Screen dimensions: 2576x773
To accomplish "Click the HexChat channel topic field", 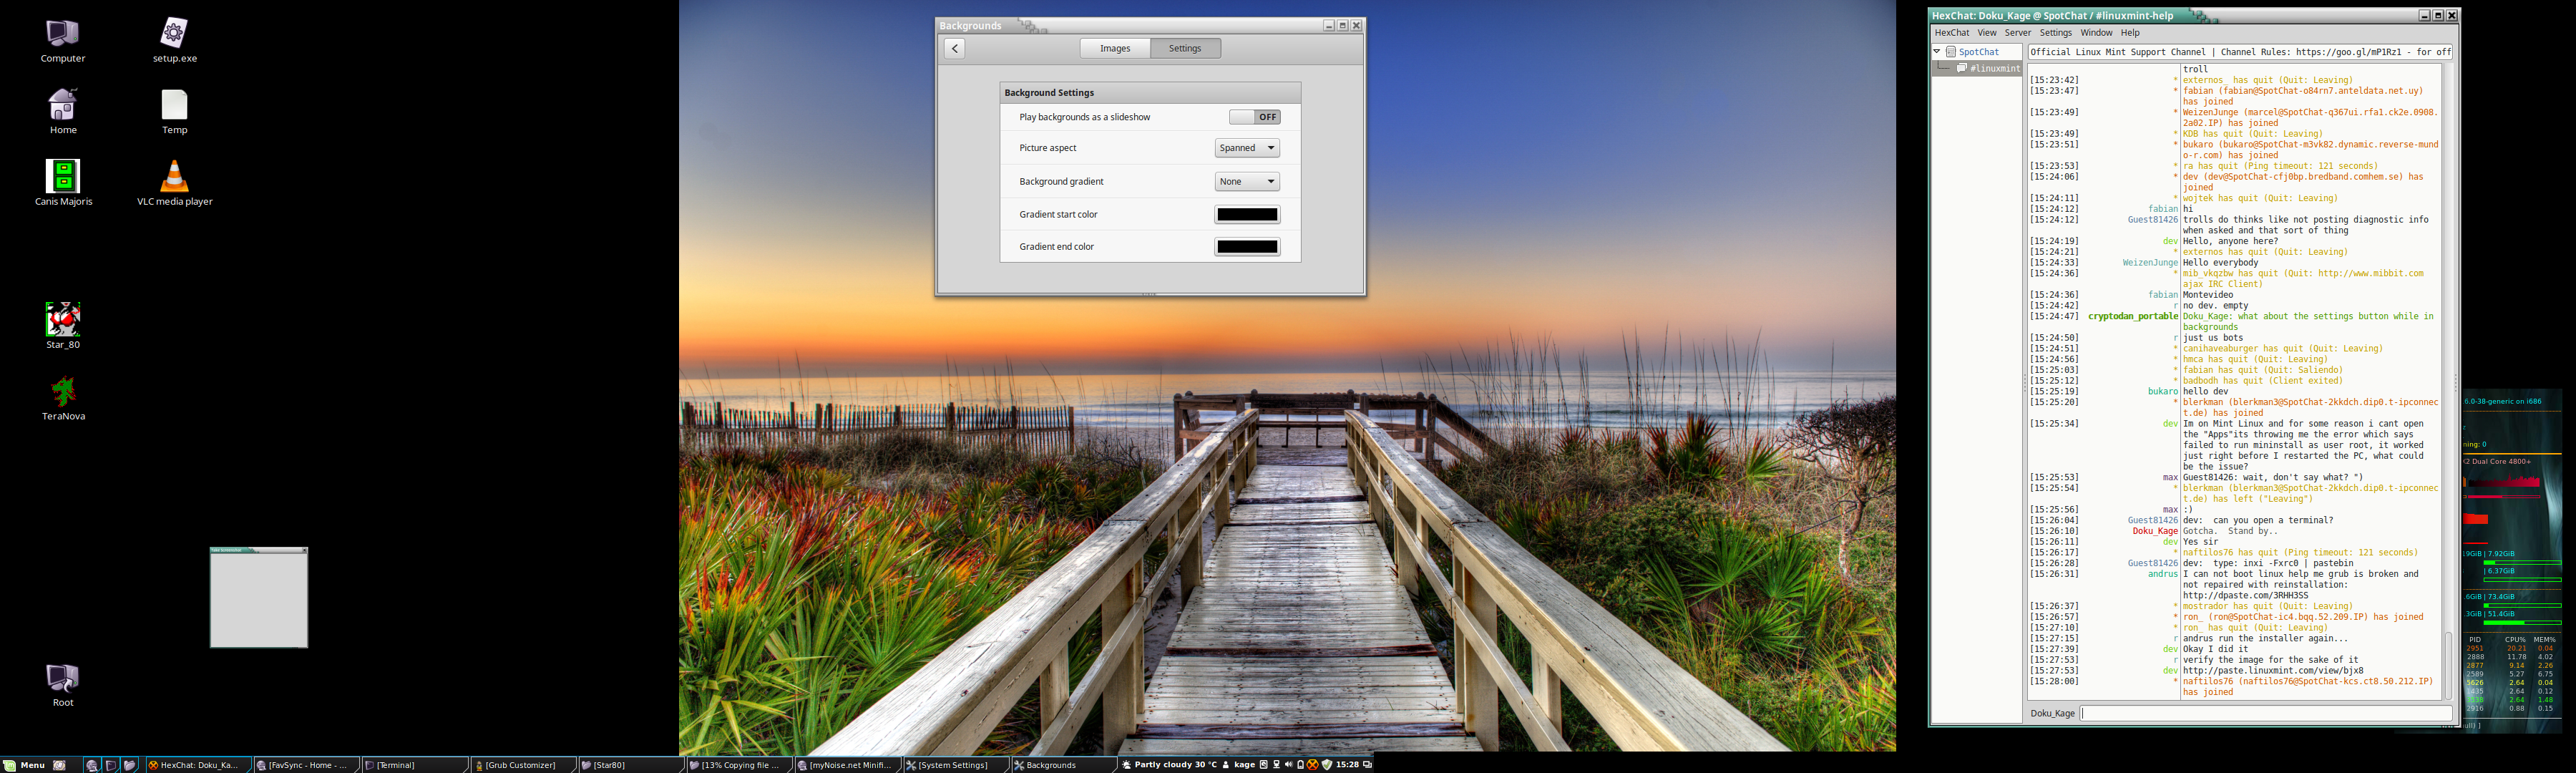I will (x=2240, y=52).
